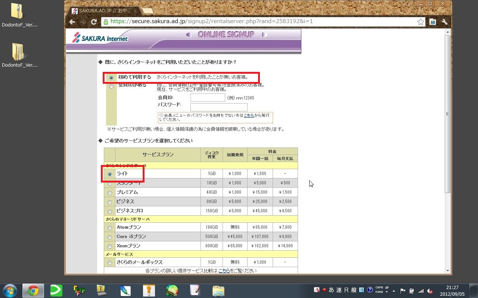This screenshot has height=298, width=478.
Task: Click the ¥14,800 monthly price cell
Action: pyautogui.click(x=285, y=246)
